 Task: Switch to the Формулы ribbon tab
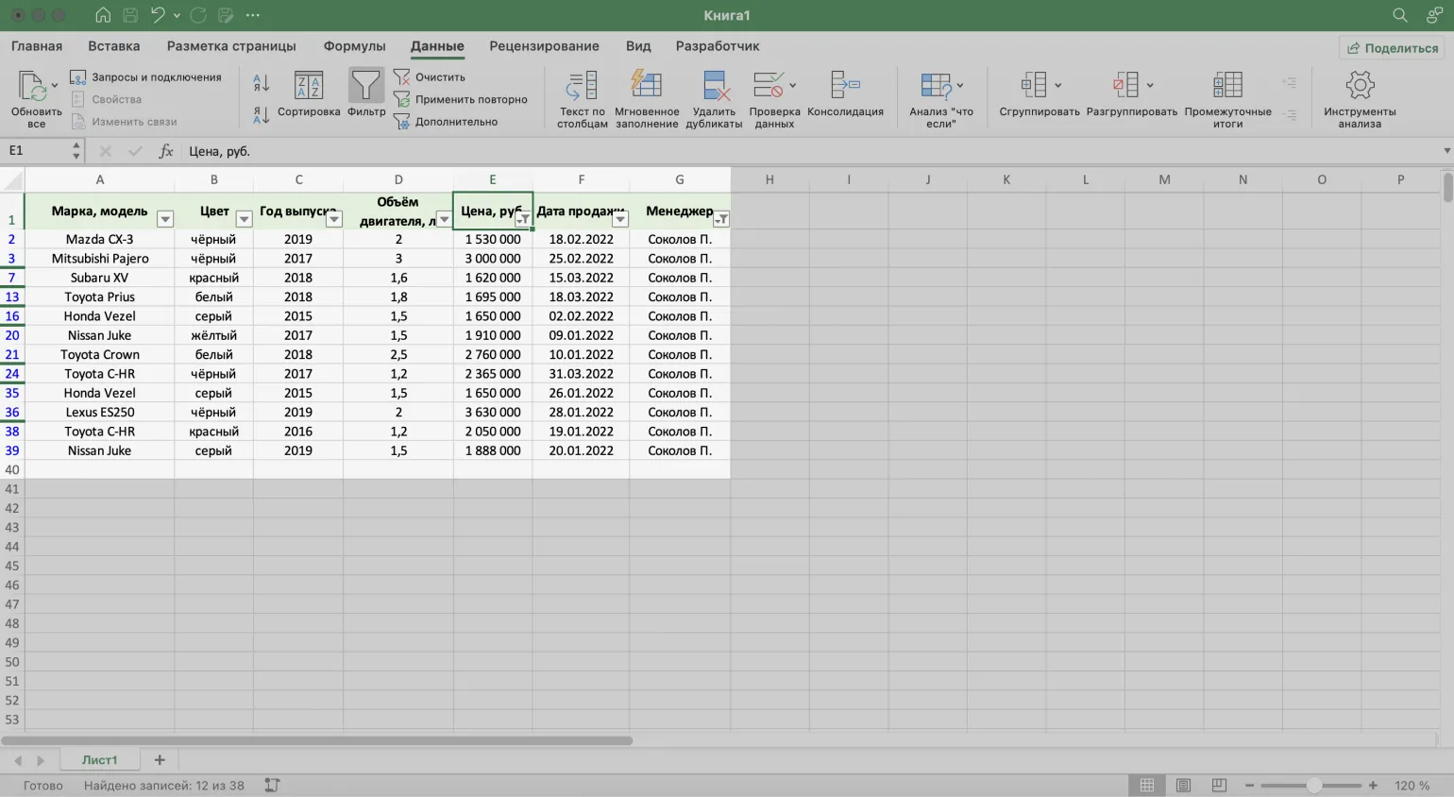[354, 46]
